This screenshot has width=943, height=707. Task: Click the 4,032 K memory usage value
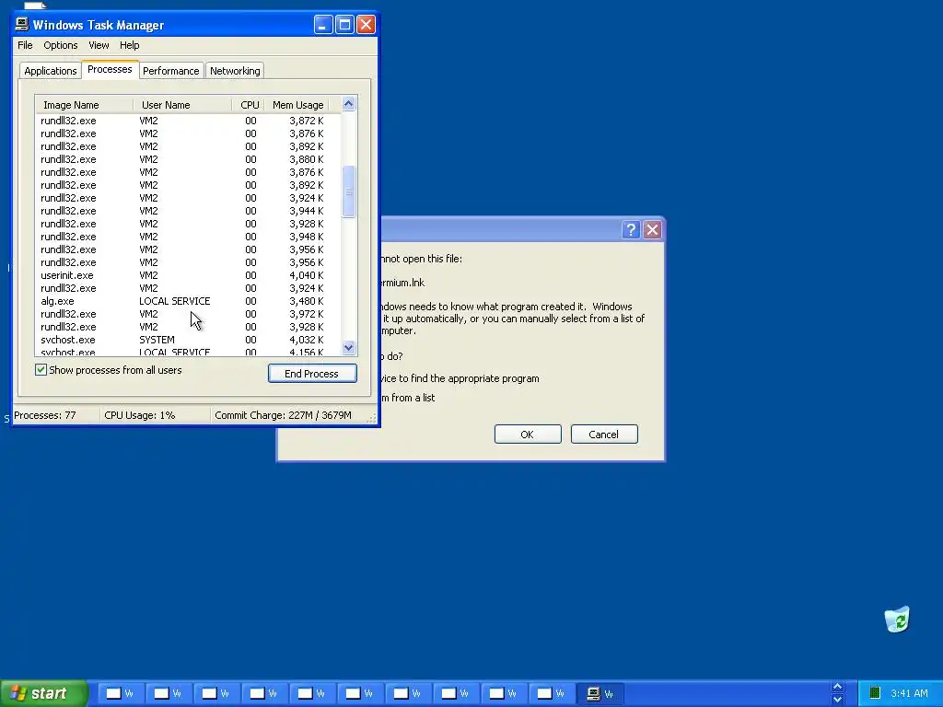click(306, 340)
